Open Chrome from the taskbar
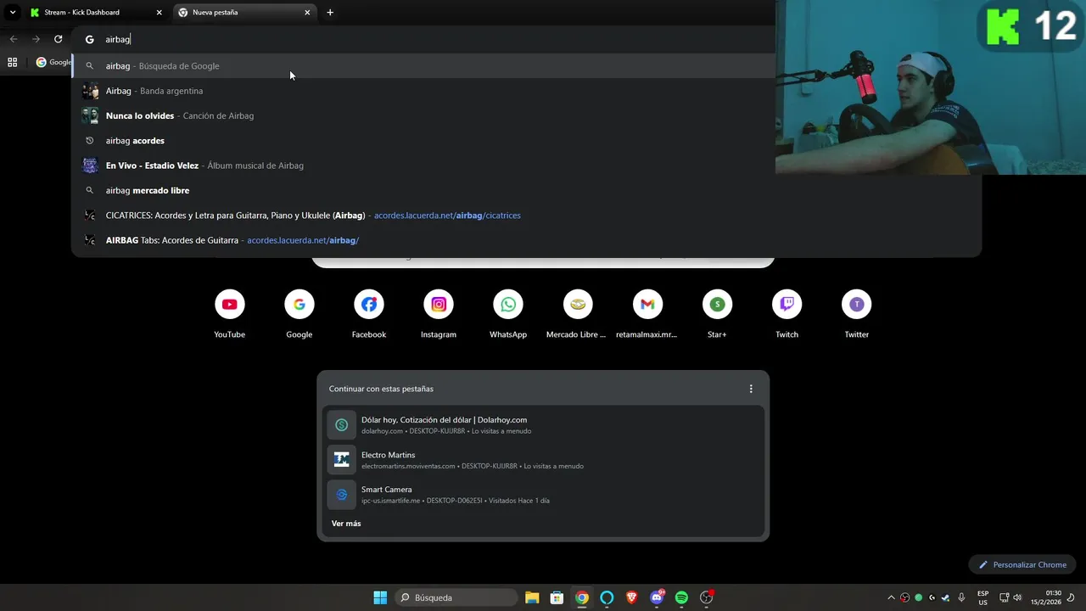The width and height of the screenshot is (1086, 611). (x=582, y=597)
